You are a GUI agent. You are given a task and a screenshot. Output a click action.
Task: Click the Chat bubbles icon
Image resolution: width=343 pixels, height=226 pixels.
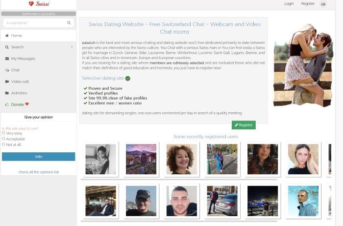[7, 70]
